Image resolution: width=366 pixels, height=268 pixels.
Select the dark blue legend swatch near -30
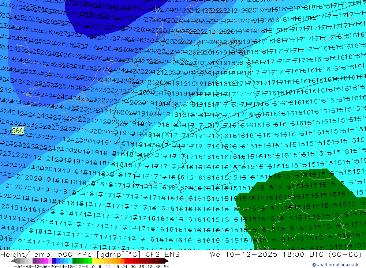tap(54, 261)
